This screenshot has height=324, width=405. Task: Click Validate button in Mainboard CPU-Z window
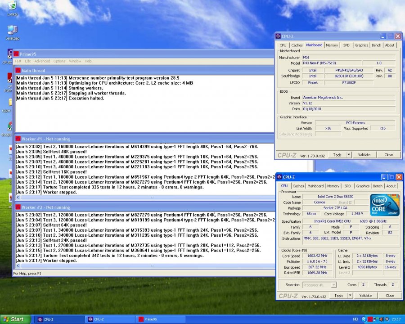(x=364, y=155)
